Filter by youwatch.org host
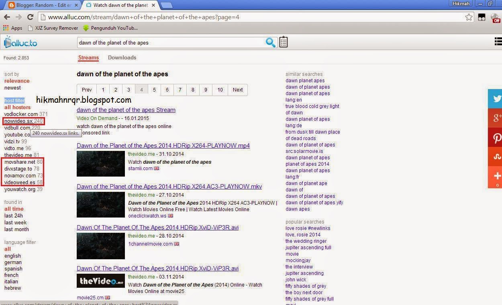502x305 pixels. point(23,189)
